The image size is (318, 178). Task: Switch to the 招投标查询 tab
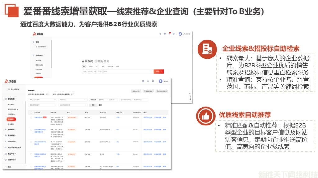(102, 61)
